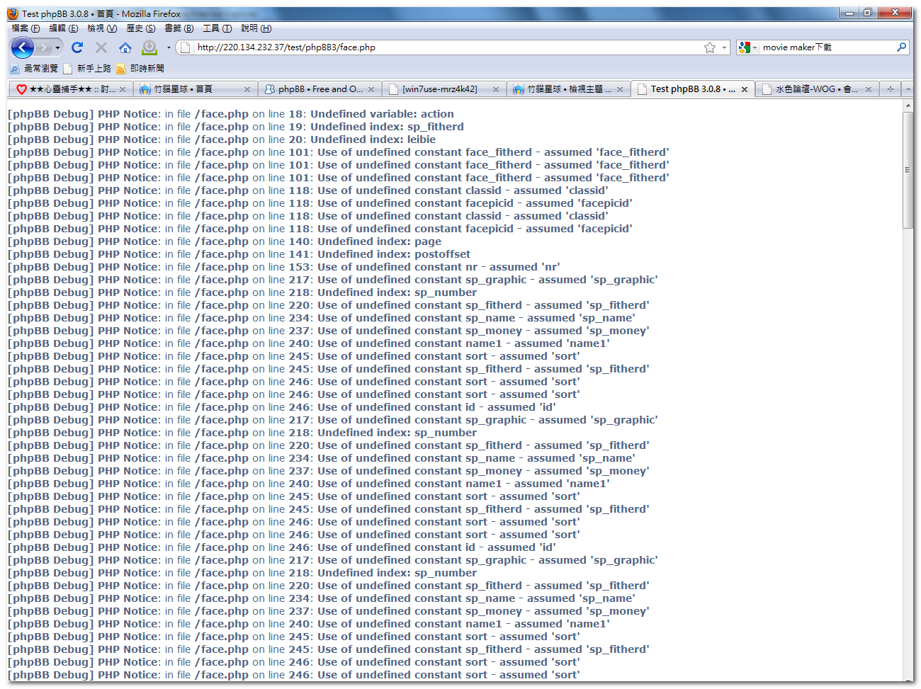Open the 書籤 (B) bookmarks menu

click(179, 28)
